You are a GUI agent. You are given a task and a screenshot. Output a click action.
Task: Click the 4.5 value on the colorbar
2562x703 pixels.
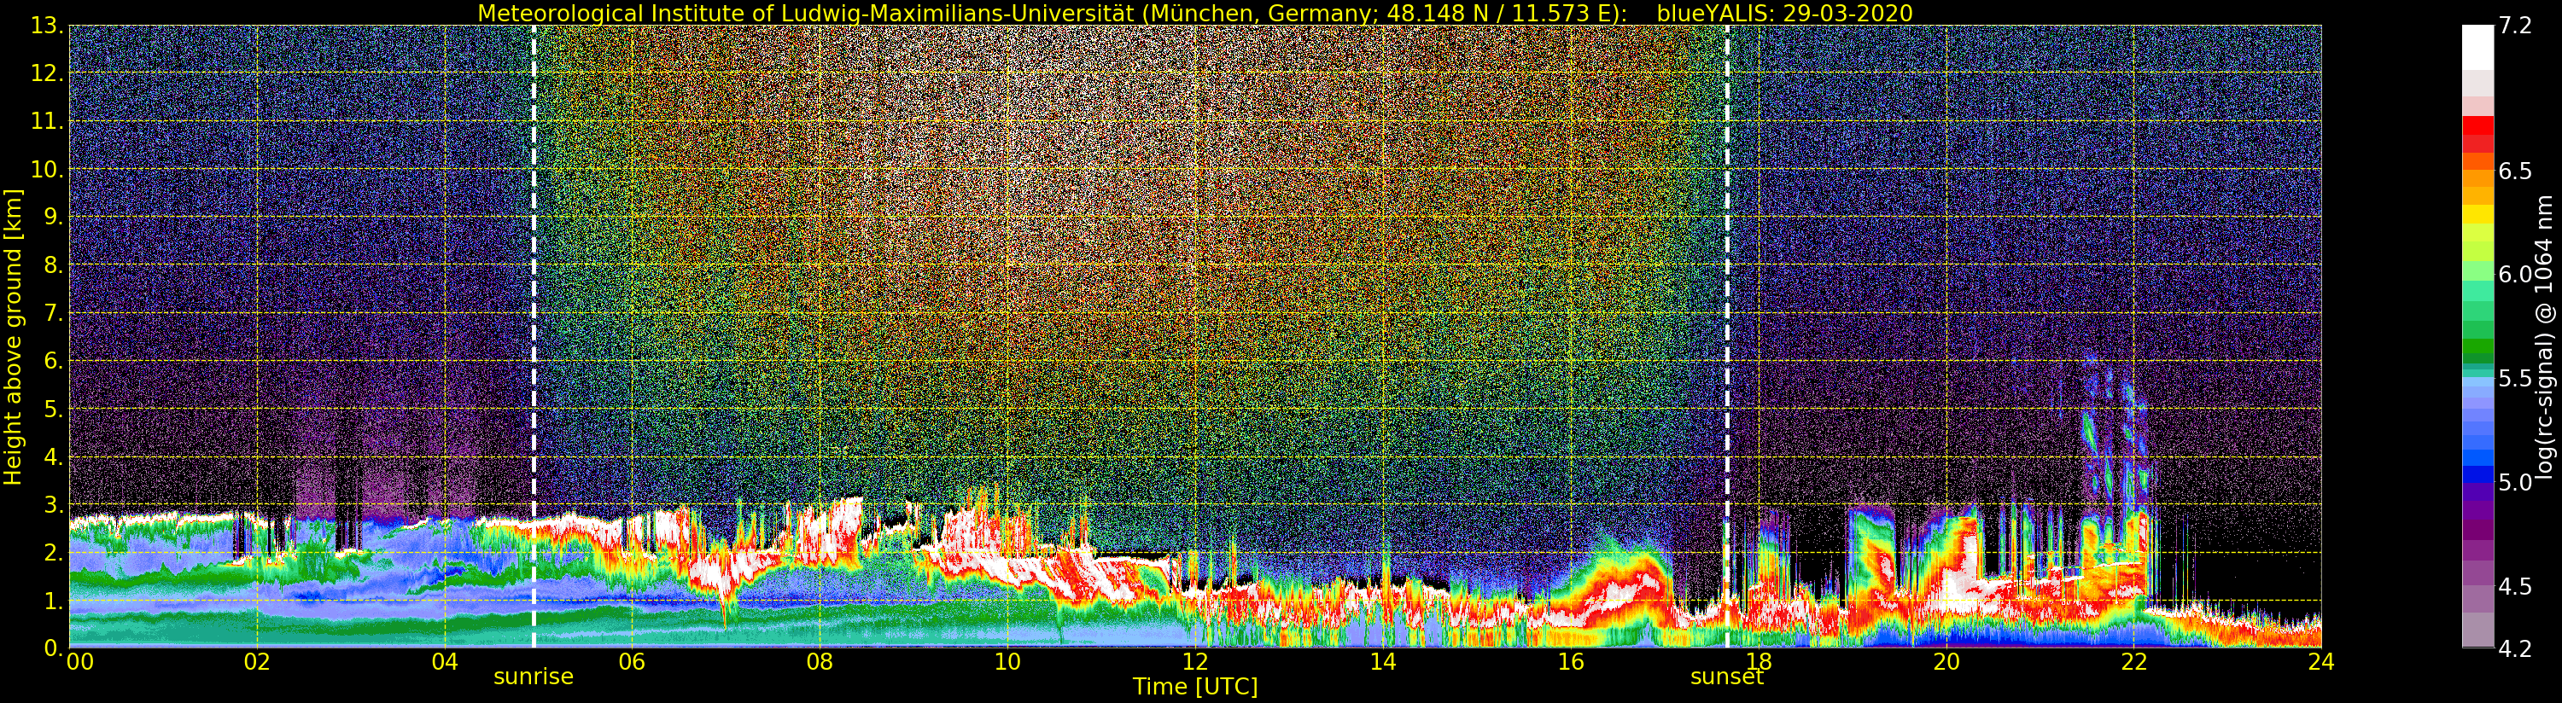pos(2515,587)
